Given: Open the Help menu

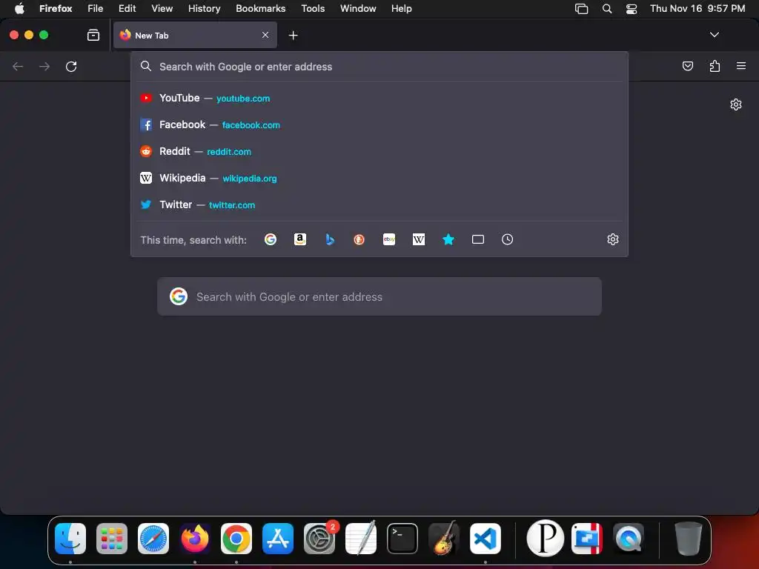Looking at the screenshot, I should click(x=401, y=8).
